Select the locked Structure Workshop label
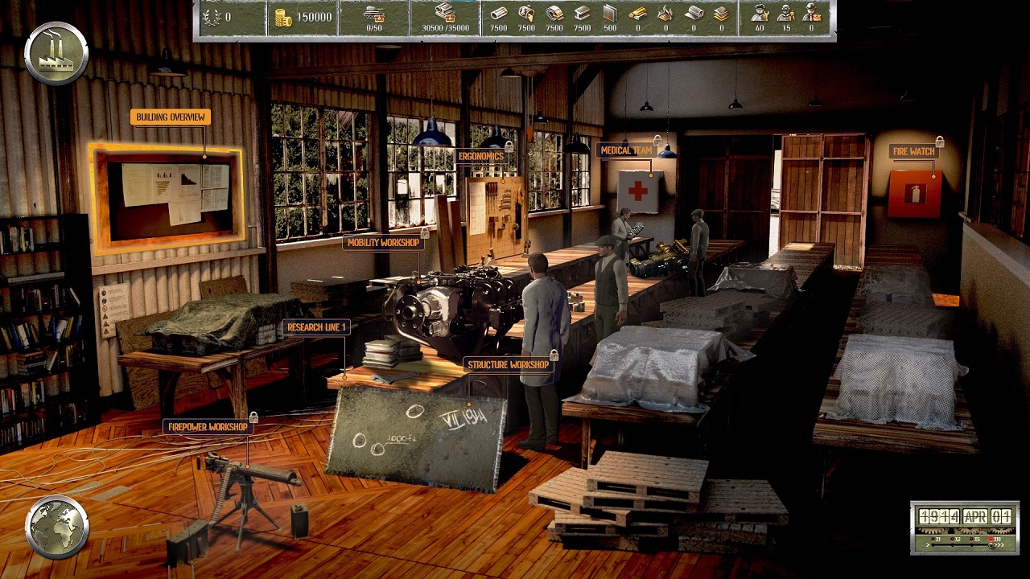Screen dimensions: 1030x579 pos(509,365)
